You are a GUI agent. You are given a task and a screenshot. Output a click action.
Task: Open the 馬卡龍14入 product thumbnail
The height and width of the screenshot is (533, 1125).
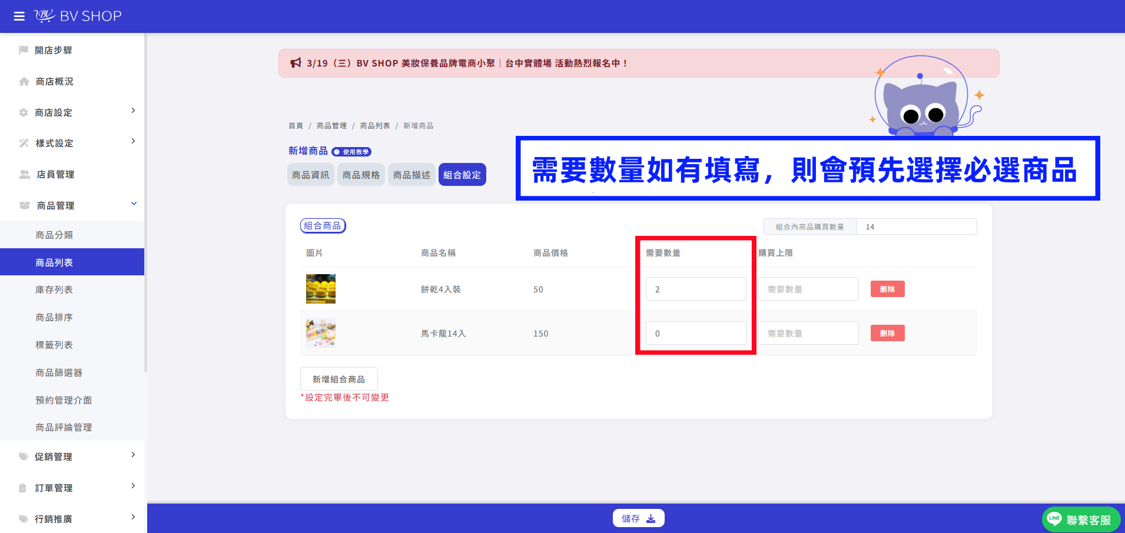(x=321, y=333)
